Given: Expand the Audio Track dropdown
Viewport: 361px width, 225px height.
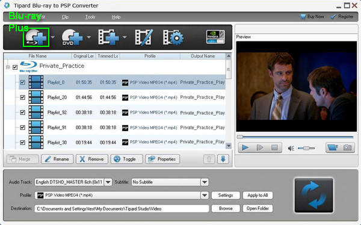Looking at the screenshot, I should tap(108, 182).
